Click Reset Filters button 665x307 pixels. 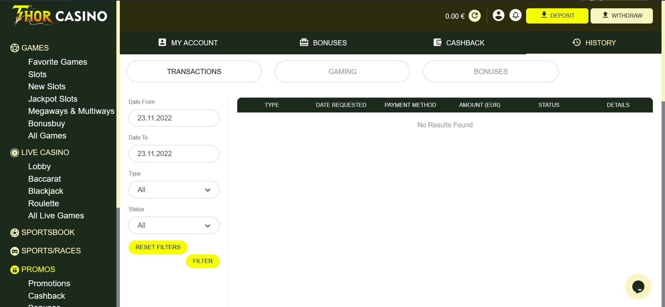158,247
